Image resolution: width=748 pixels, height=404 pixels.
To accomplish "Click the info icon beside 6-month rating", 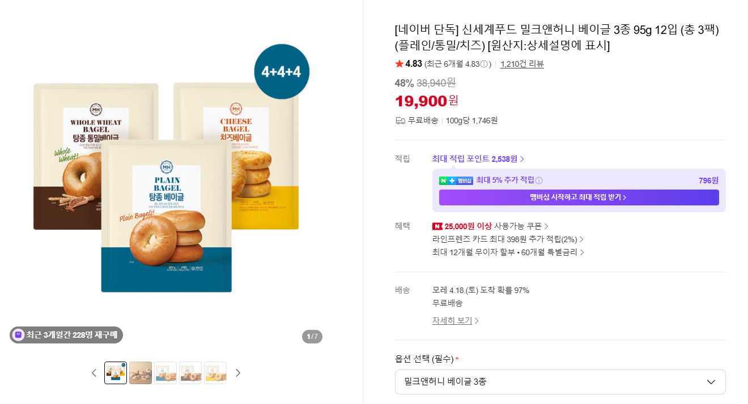I will coord(484,64).
